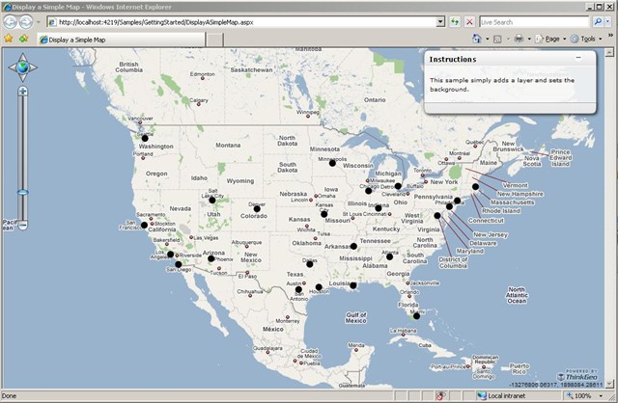Click the Add to Favorites icon
This screenshot has height=403, width=618.
tap(24, 39)
